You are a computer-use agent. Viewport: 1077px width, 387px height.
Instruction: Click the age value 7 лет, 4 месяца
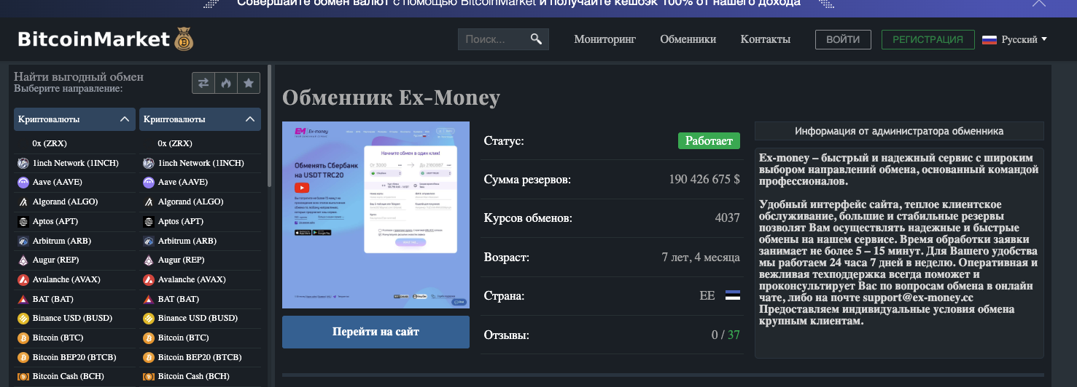point(701,258)
